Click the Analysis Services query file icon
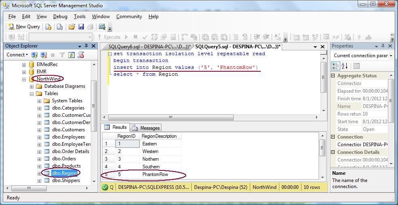Screen dimensions: 398x205 click(x=60, y=27)
